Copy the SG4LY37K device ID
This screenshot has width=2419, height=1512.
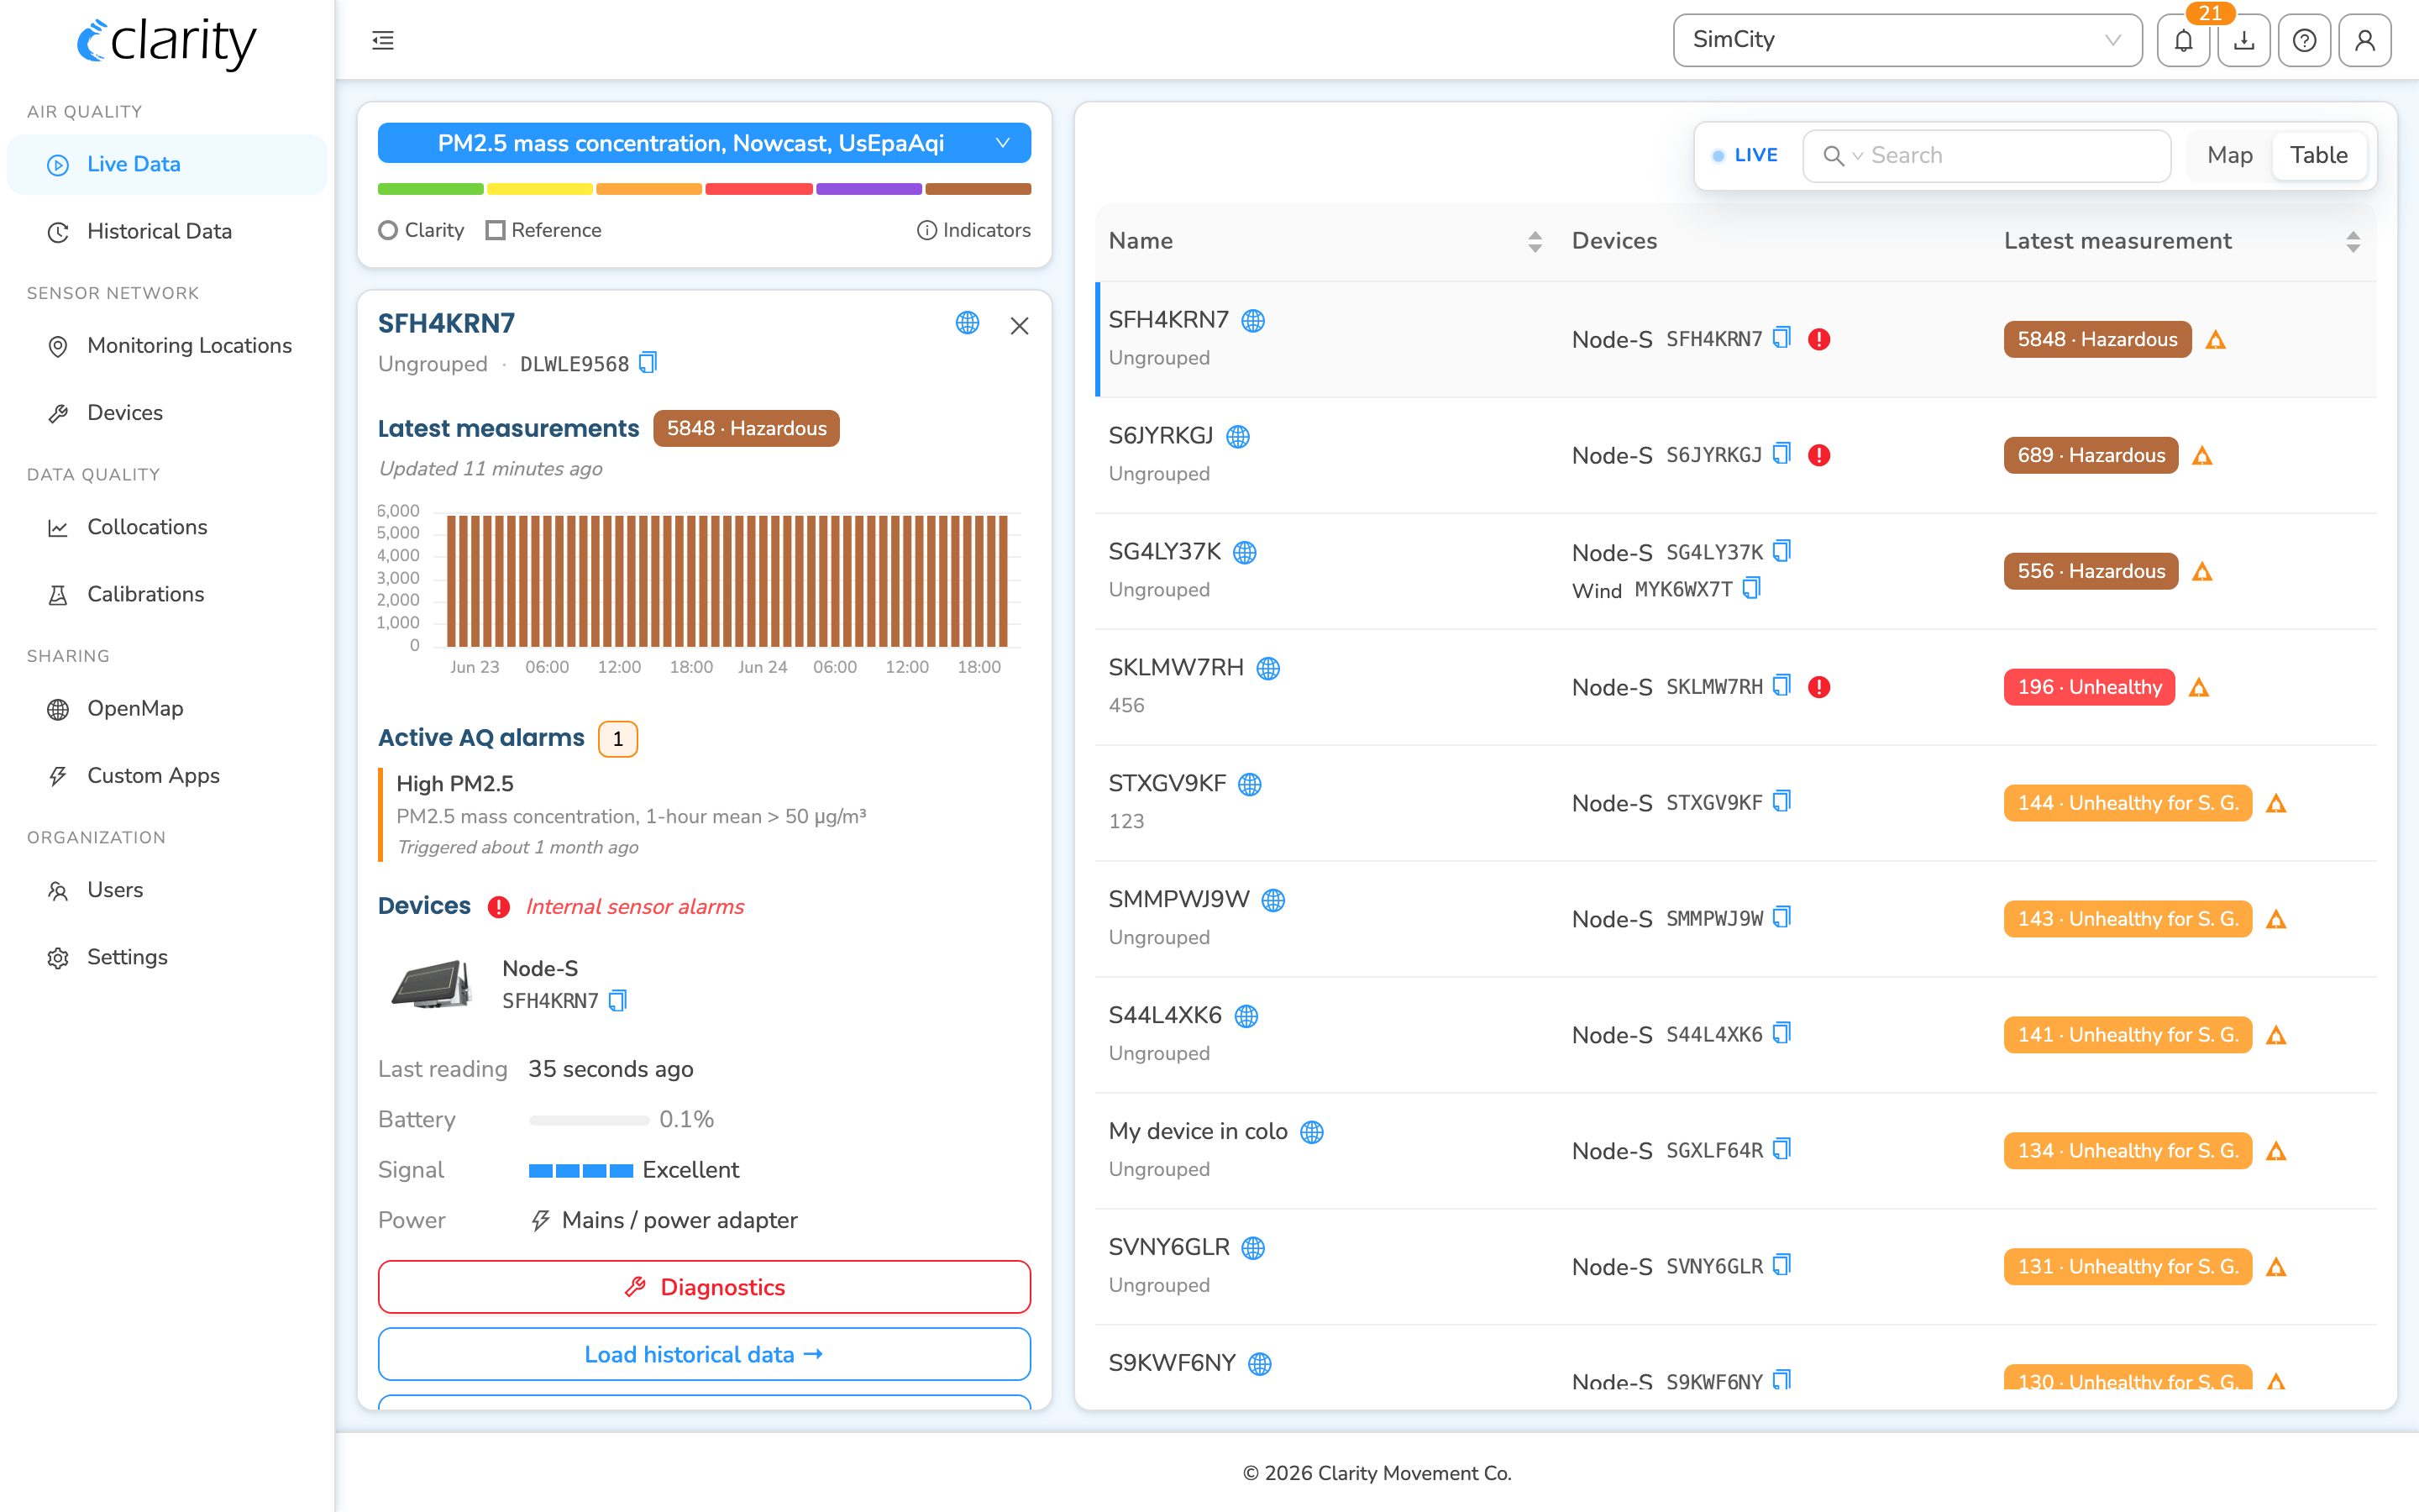pos(1781,551)
